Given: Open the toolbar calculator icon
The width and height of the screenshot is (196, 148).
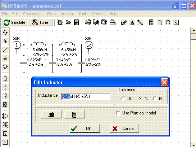Looking at the screenshot, I should pyautogui.click(x=151, y=22).
